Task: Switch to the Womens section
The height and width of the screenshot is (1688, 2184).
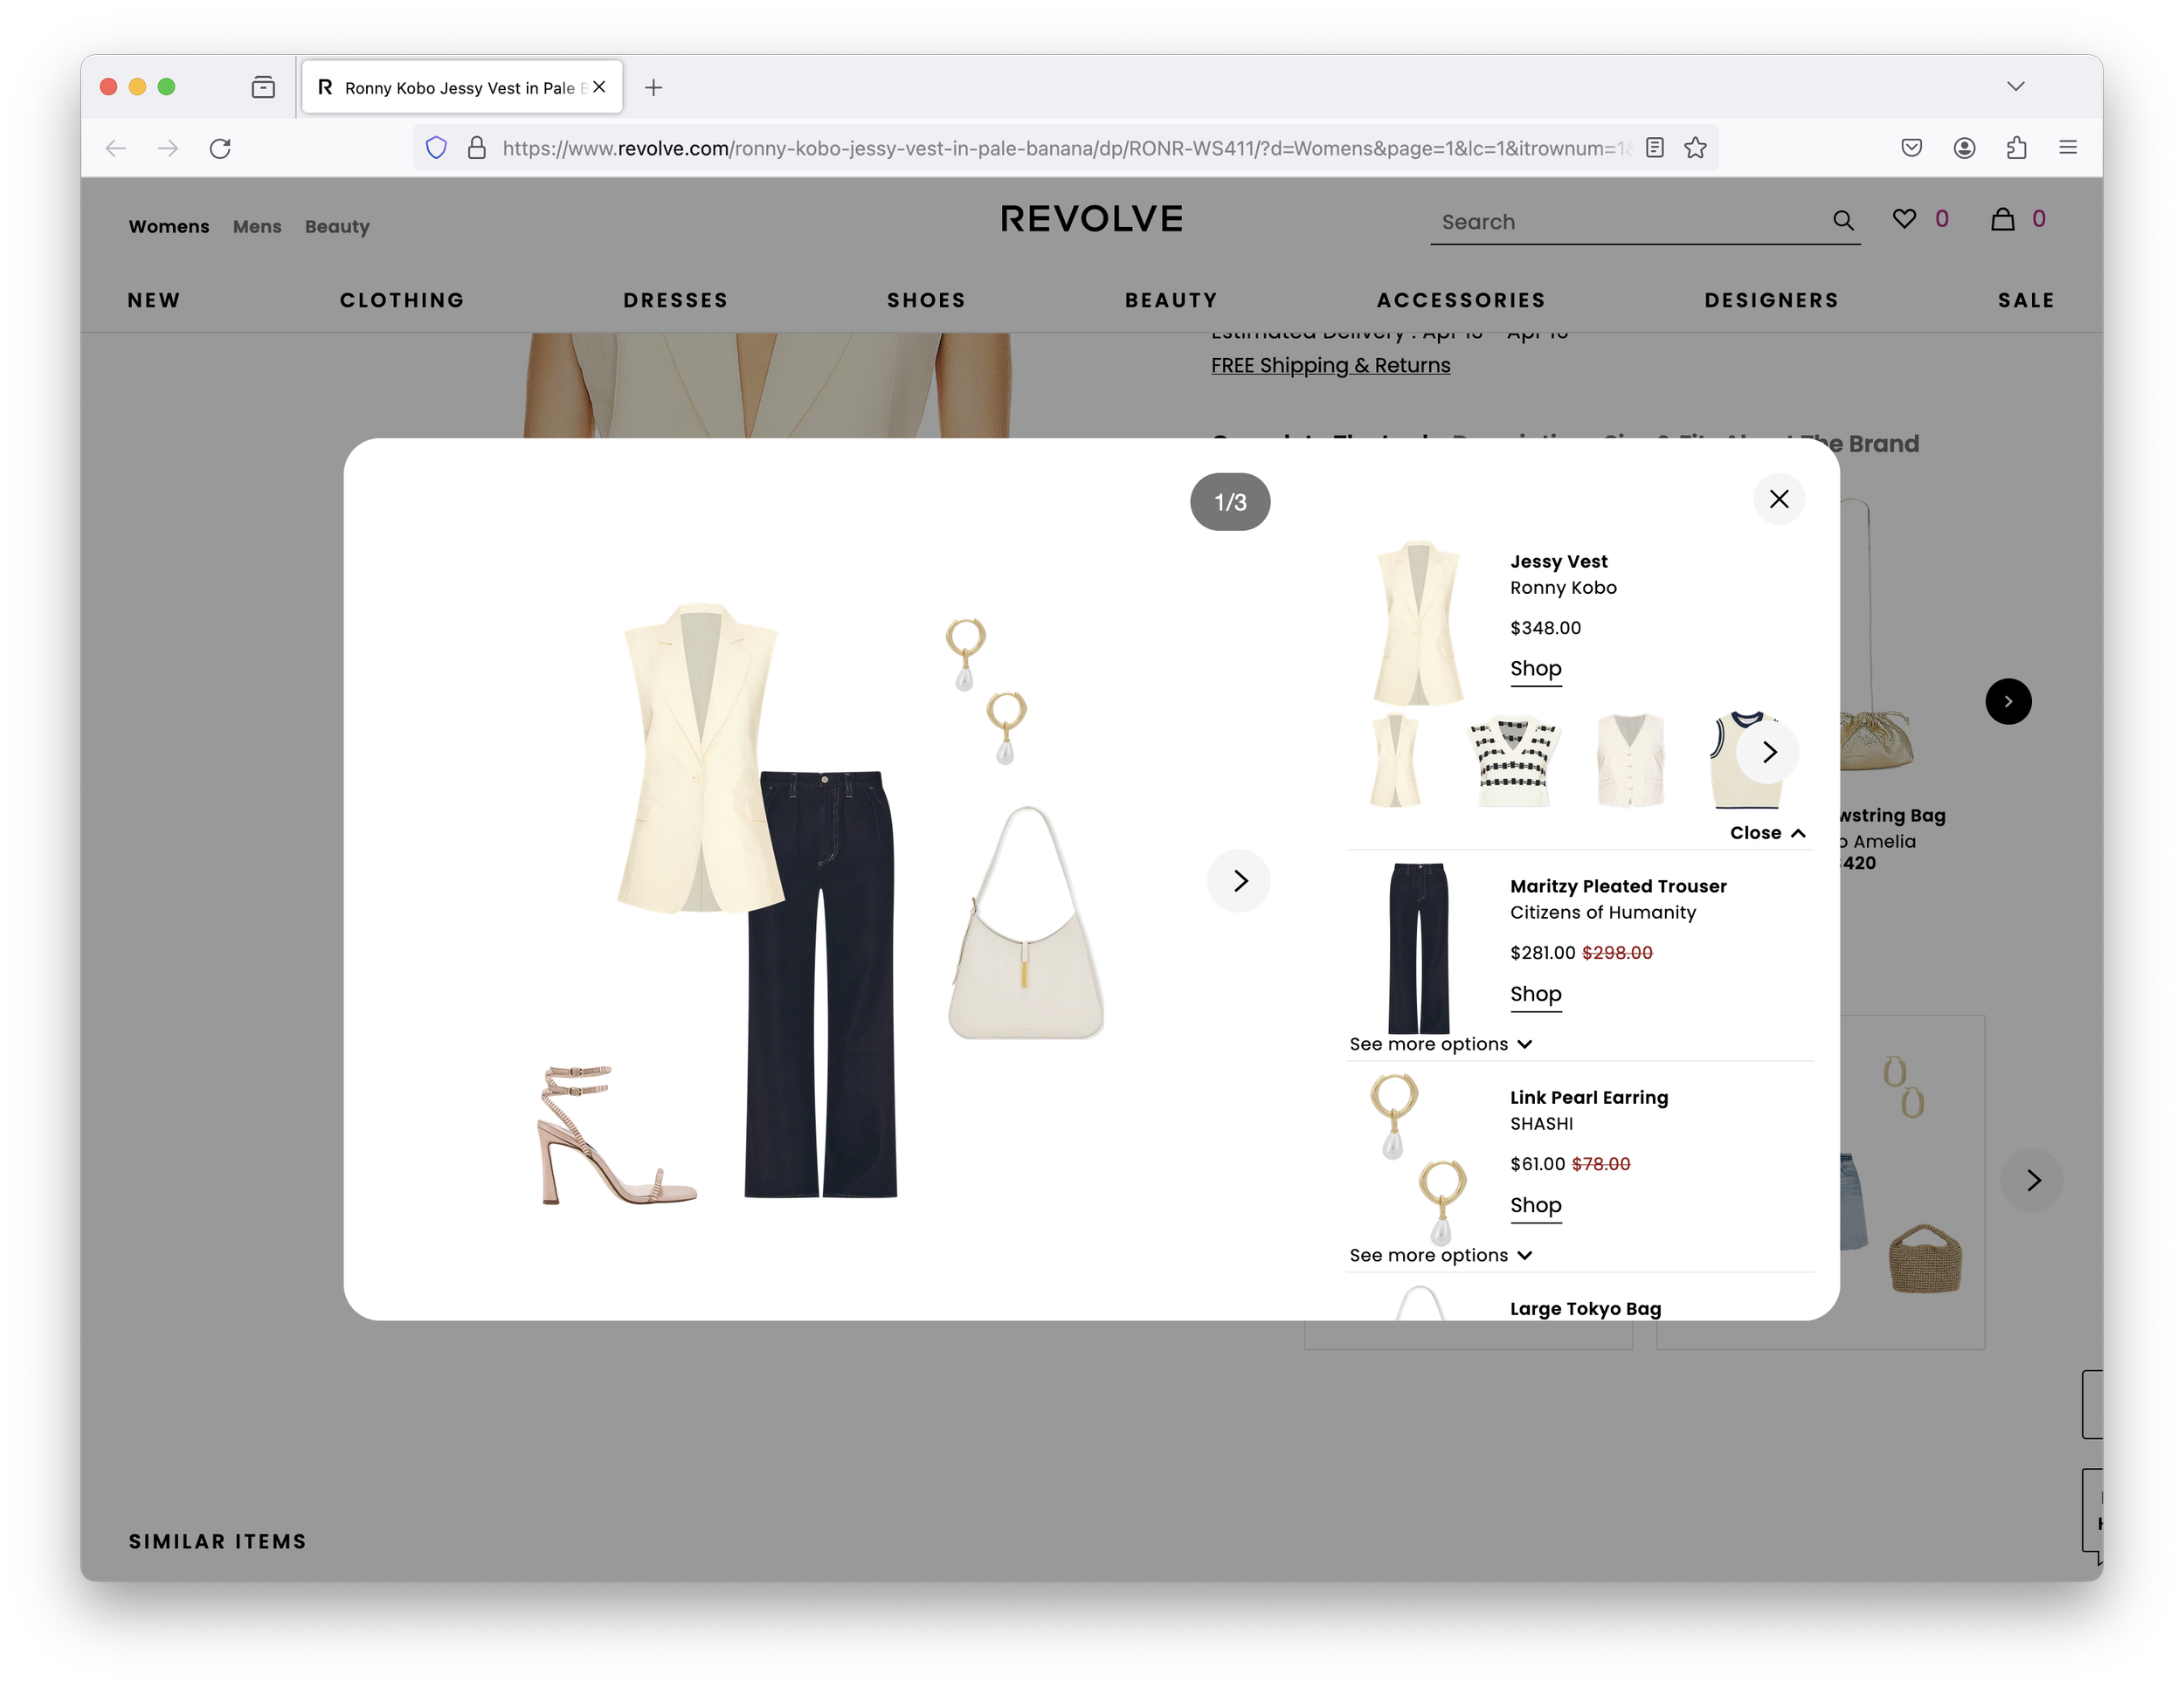Action: (169, 227)
